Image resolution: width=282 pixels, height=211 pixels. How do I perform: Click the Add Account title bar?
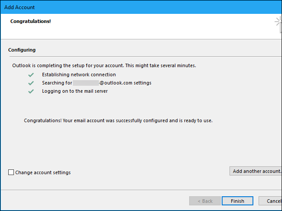click(130, 7)
